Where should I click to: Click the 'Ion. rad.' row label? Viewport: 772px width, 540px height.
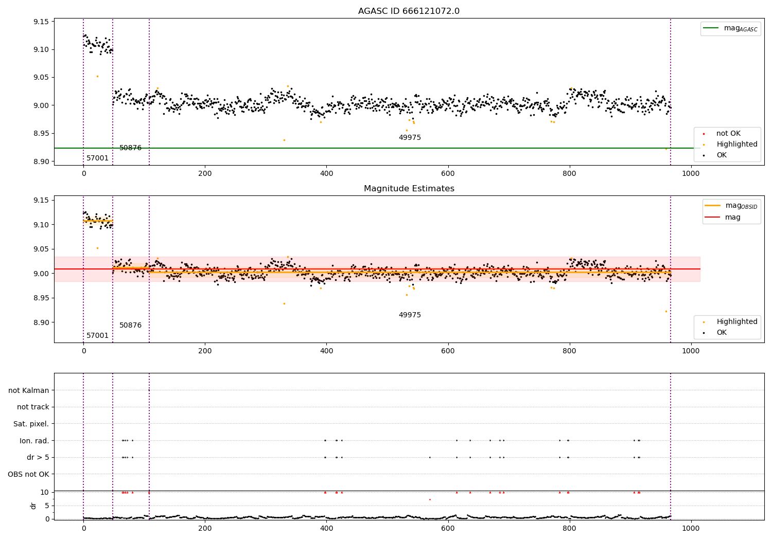point(34,441)
